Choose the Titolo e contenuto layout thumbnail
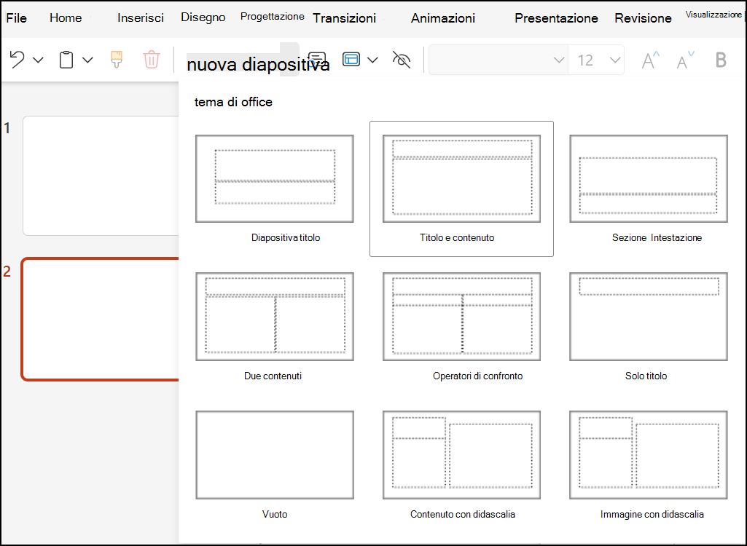747x546 pixels. [461, 178]
